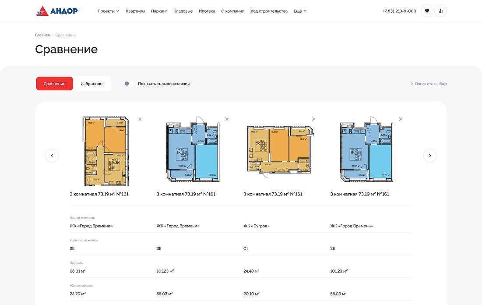Screen dimensions: 482x305
Task: Open Ход строительства menu item
Action: point(269,11)
